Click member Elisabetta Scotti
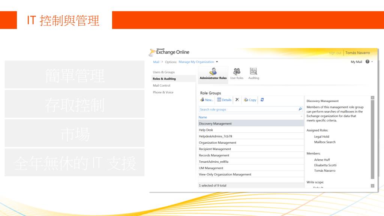The width and height of the screenshot is (384, 216). click(x=325, y=165)
